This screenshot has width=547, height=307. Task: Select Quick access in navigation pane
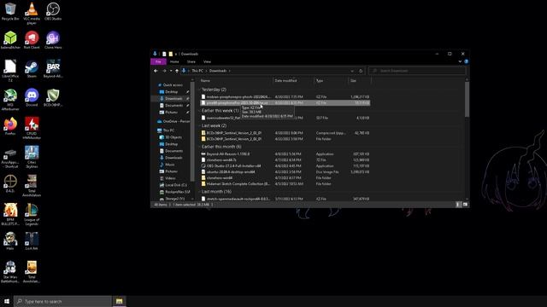pyautogui.click(x=170, y=85)
